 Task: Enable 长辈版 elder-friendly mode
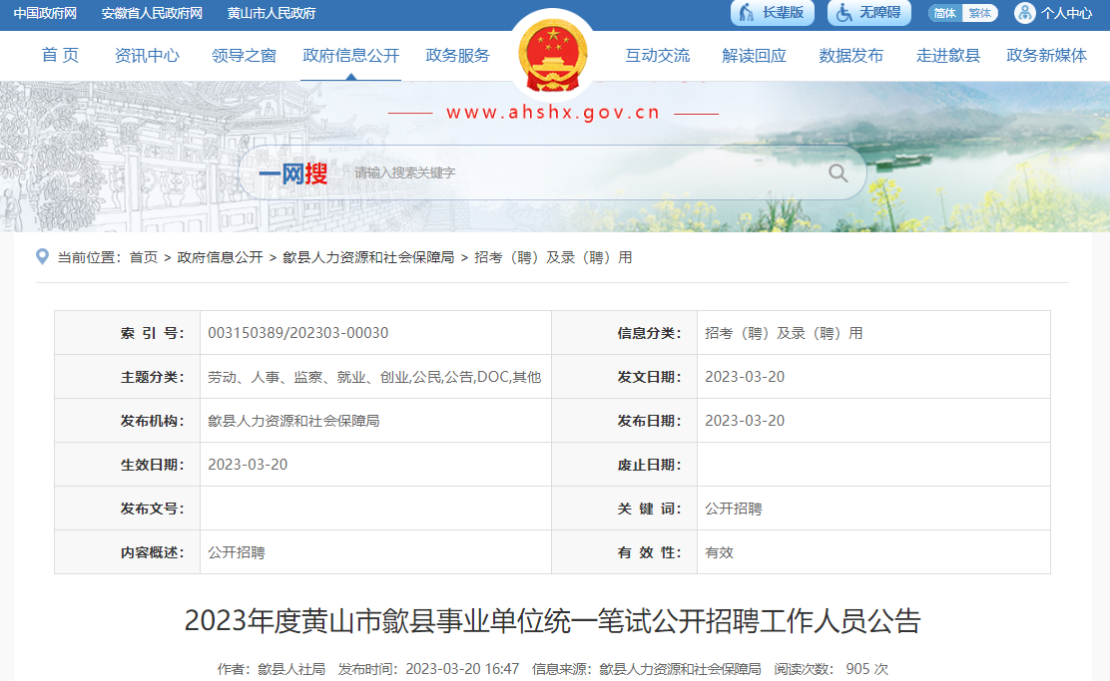click(x=773, y=13)
